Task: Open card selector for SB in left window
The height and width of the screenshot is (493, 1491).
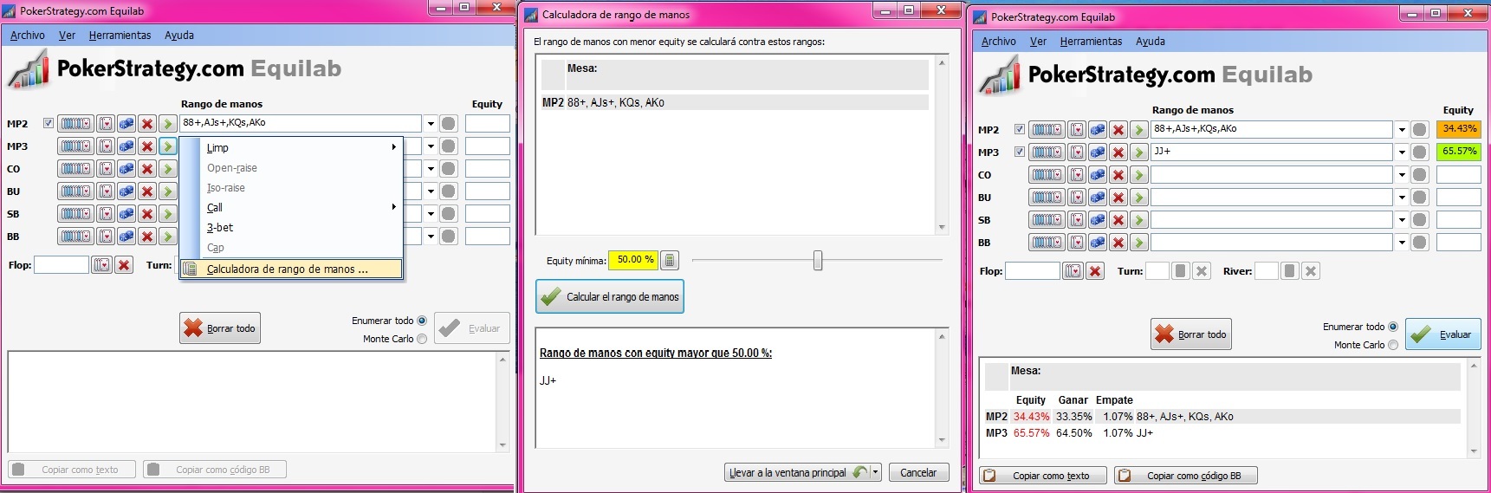Action: [106, 214]
